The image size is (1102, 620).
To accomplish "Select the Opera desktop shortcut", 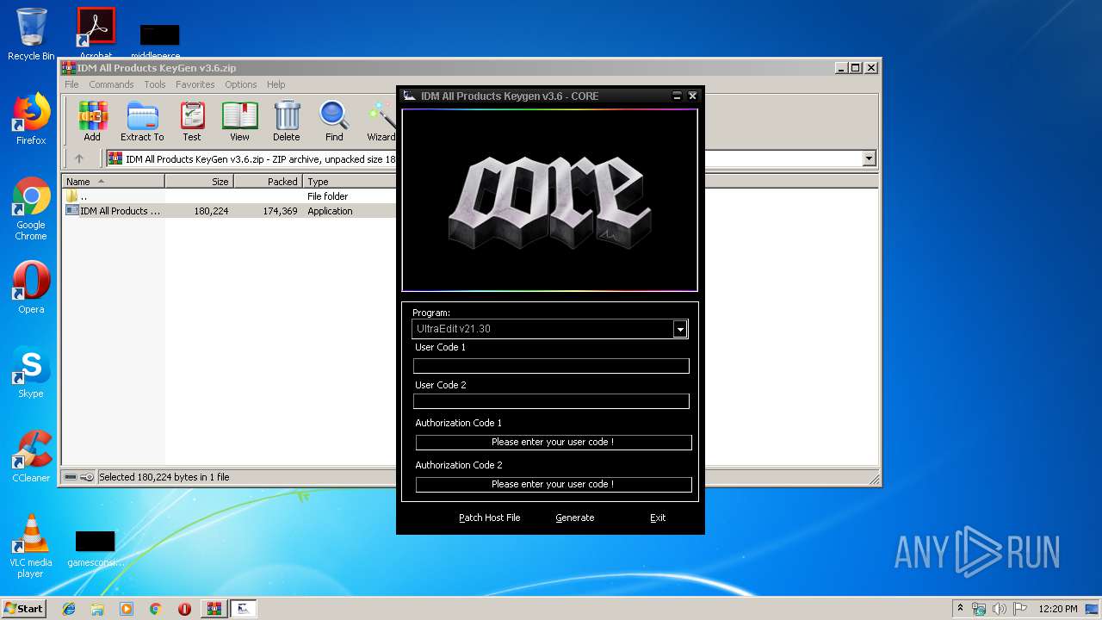I will pos(31,288).
